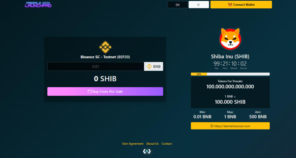Select the "0 SHIB" output amount
Screen dimensions: 296x158
[105, 79]
